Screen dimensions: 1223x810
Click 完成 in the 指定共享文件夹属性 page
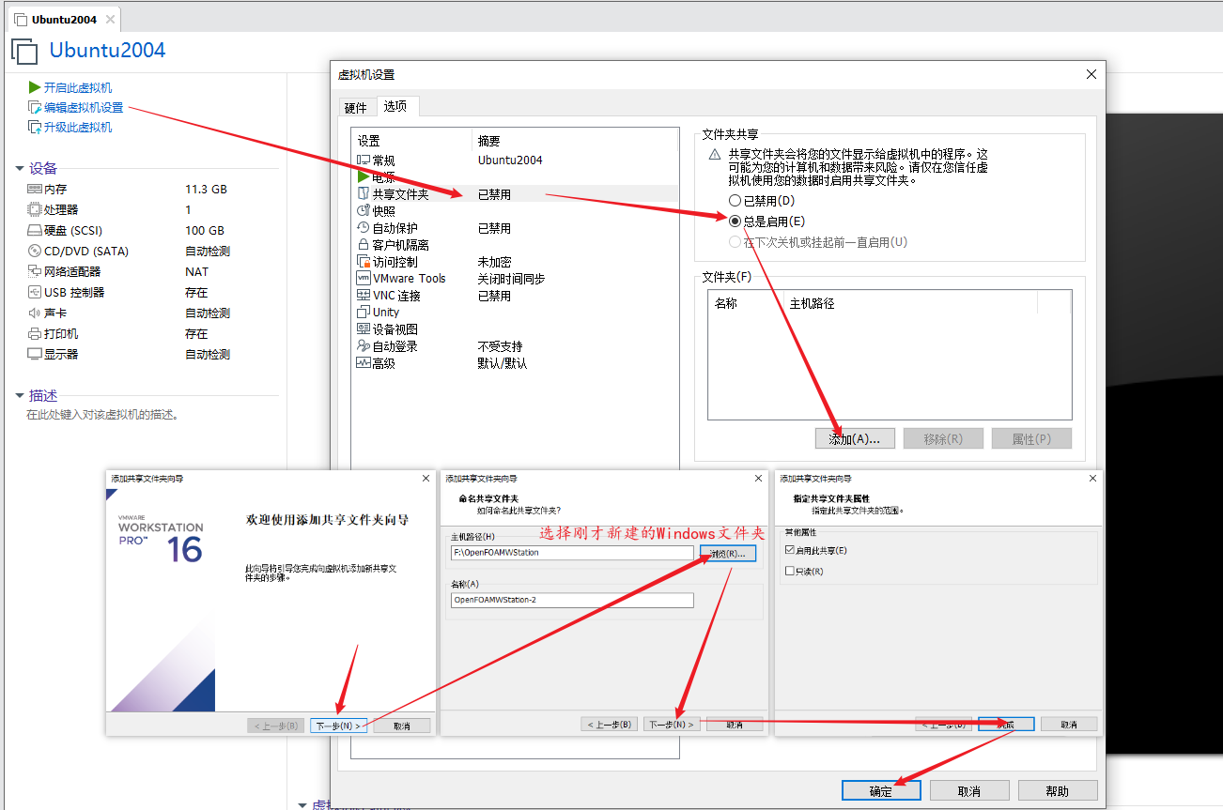[x=1006, y=725]
